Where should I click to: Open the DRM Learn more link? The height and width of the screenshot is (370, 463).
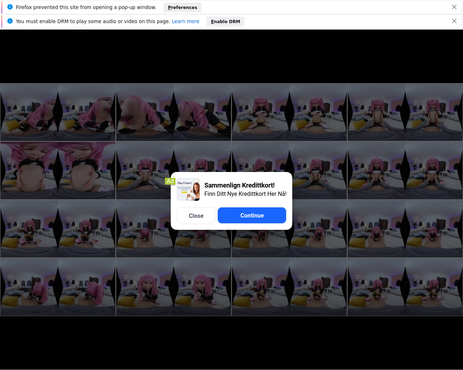coord(186,21)
